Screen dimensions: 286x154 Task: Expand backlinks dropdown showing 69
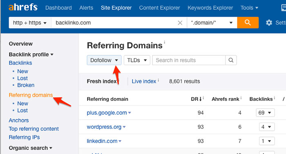click(265, 113)
